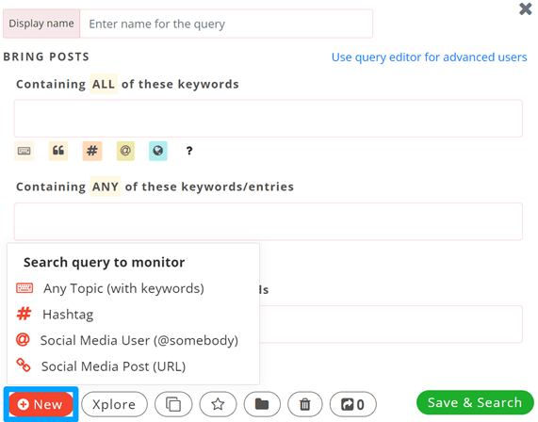Click the red New button

(x=41, y=404)
